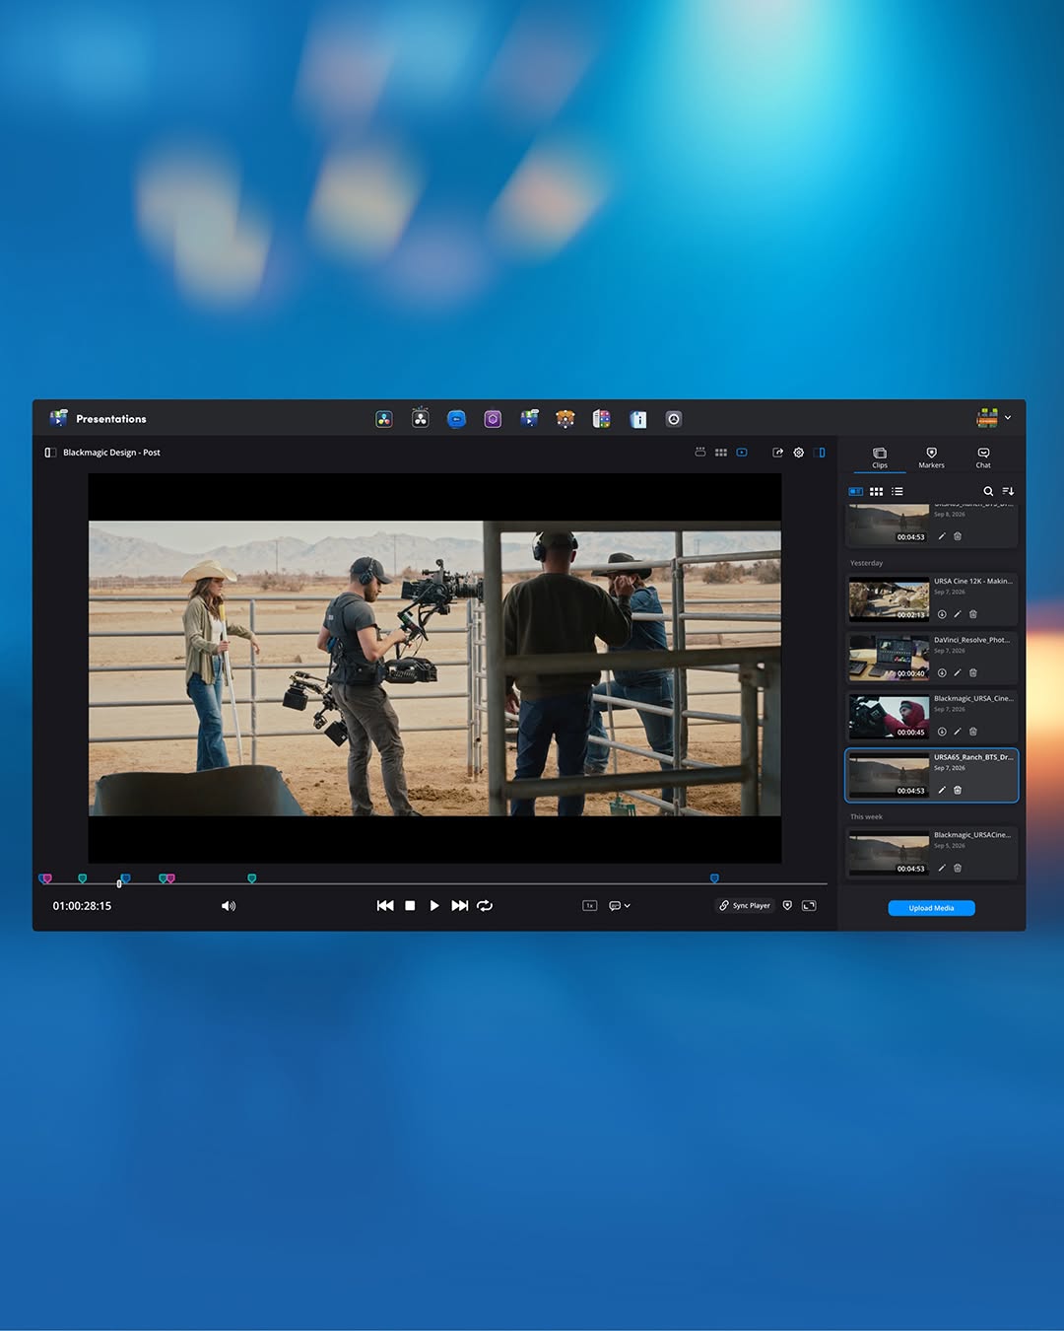Toggle the left sidebar panel icon
Screen dimensions: 1064x1331
[x=50, y=453]
